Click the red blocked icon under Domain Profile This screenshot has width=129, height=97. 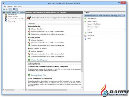[29, 31]
